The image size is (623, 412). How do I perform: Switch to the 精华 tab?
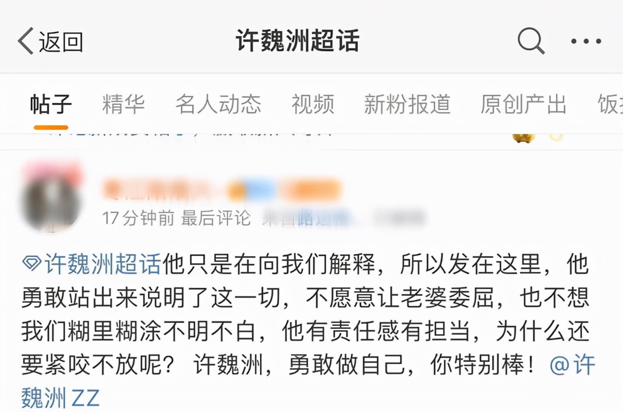click(x=124, y=104)
